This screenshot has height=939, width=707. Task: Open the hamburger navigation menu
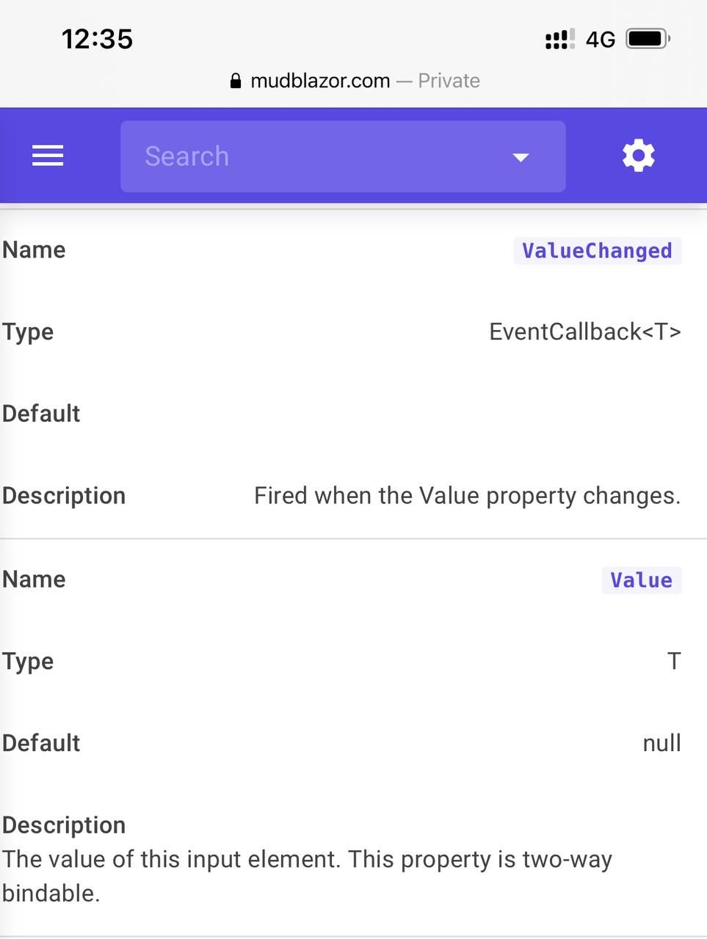pos(48,156)
